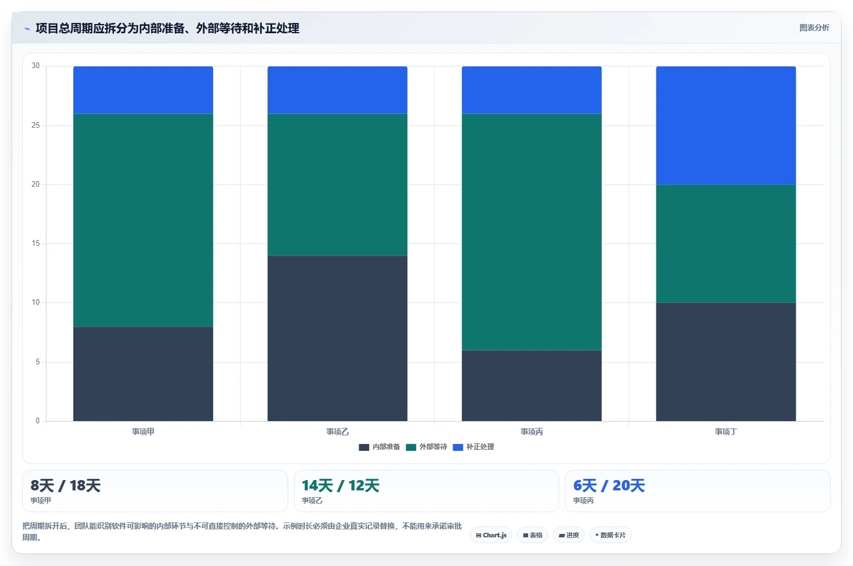Click the 事项丙 blue 补正处理 bar segment

532,90
